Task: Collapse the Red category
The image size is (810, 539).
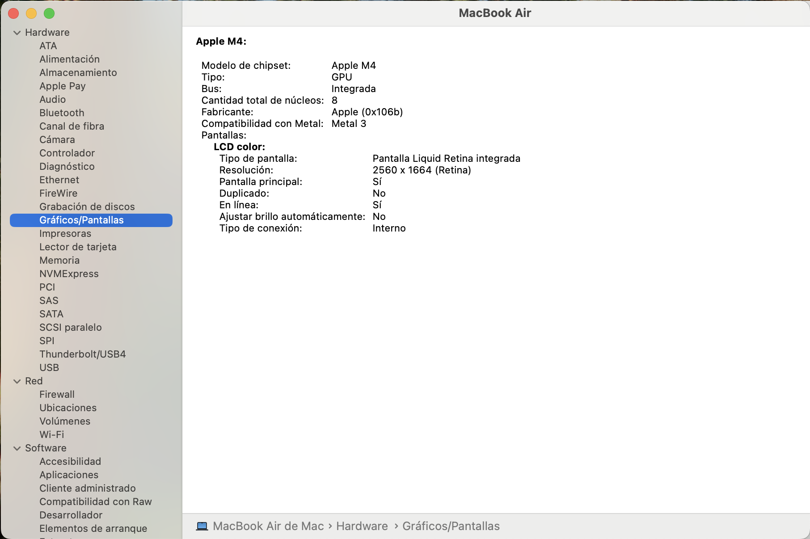Action: click(17, 381)
